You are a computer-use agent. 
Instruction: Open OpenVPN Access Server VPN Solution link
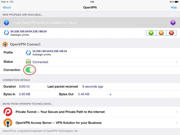(x=59, y=123)
